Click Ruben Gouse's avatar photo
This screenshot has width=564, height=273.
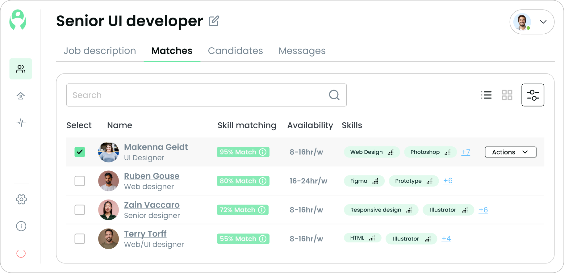point(108,181)
